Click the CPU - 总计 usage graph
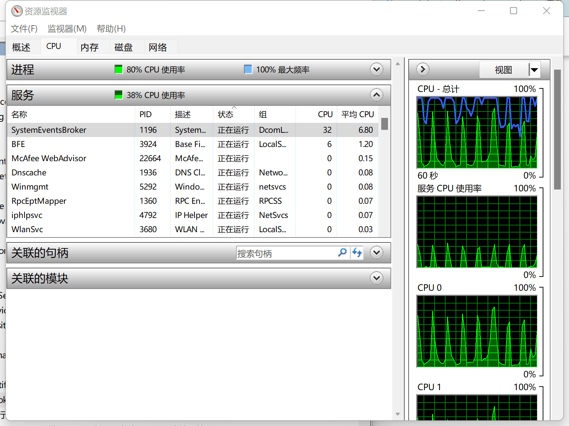Viewport: 569px width, 426px height. coord(477,132)
